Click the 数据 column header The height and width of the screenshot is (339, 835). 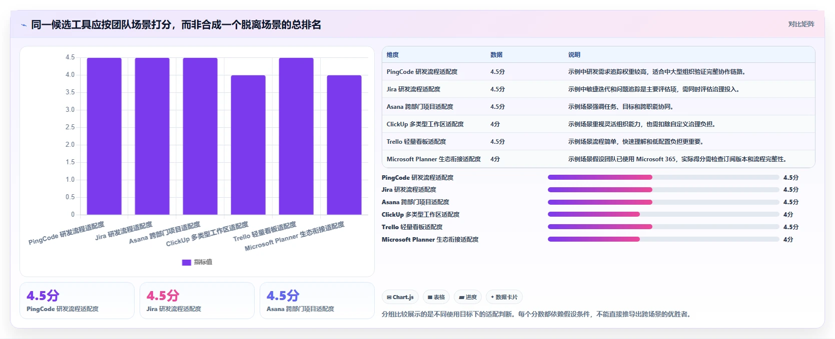coord(496,55)
